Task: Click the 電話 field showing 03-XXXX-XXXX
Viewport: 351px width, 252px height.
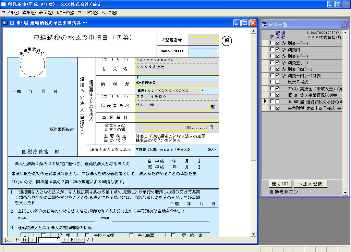Action: (x=174, y=91)
